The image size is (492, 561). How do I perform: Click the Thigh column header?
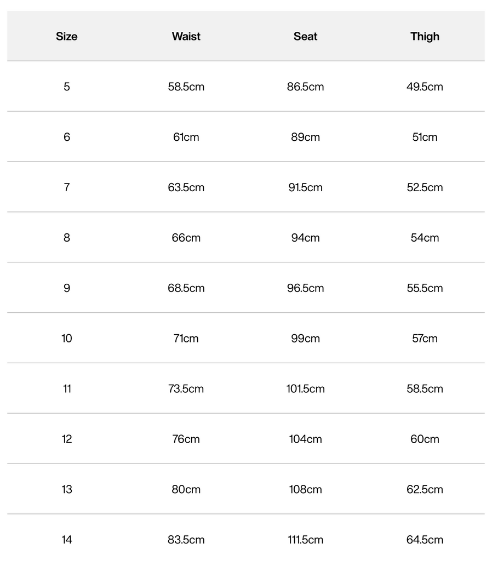pos(425,37)
